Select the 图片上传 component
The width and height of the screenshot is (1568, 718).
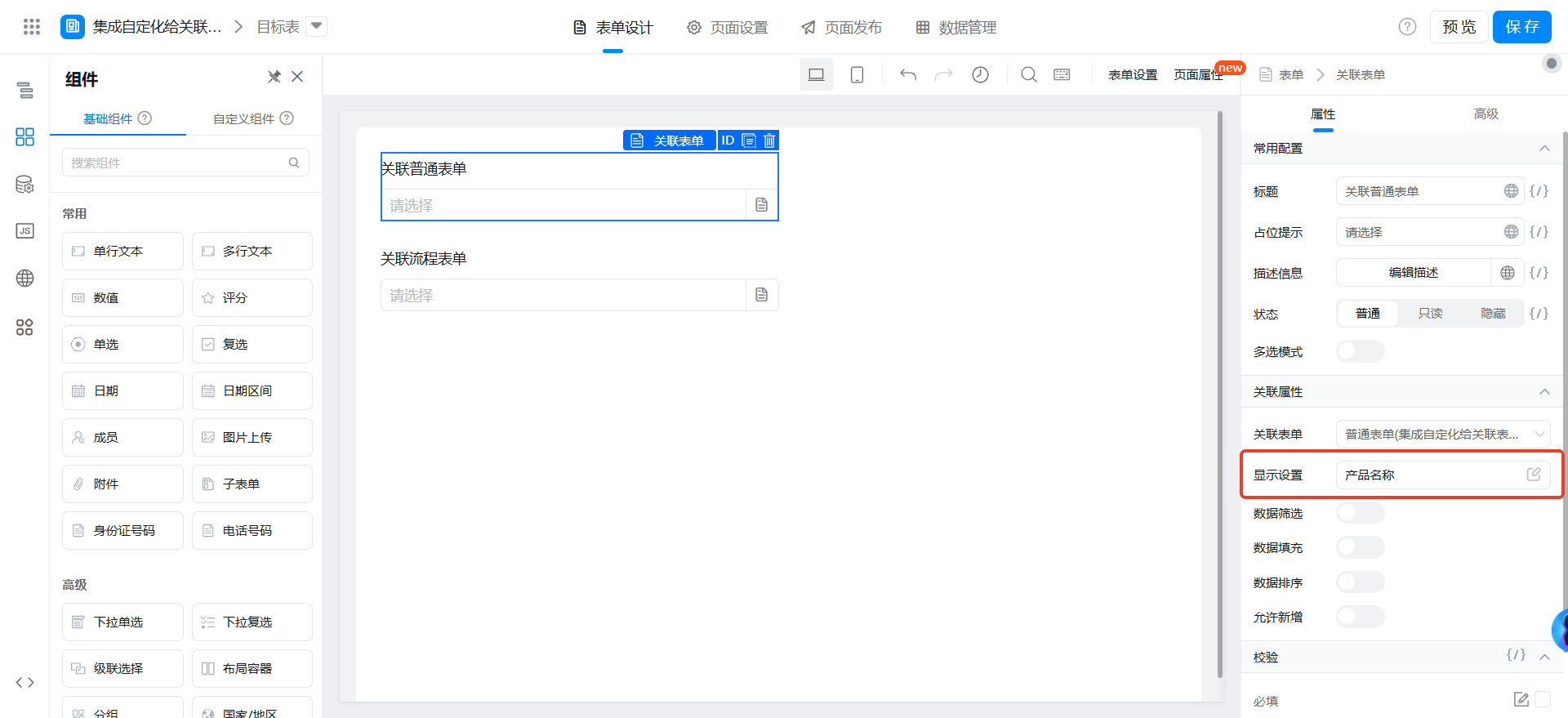point(252,437)
